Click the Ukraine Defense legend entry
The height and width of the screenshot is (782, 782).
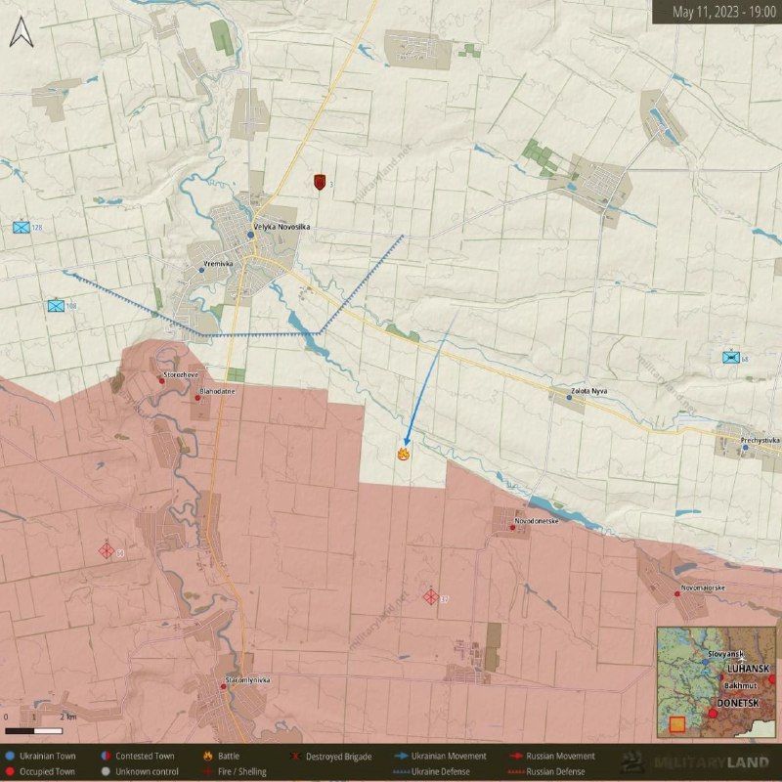click(432, 772)
